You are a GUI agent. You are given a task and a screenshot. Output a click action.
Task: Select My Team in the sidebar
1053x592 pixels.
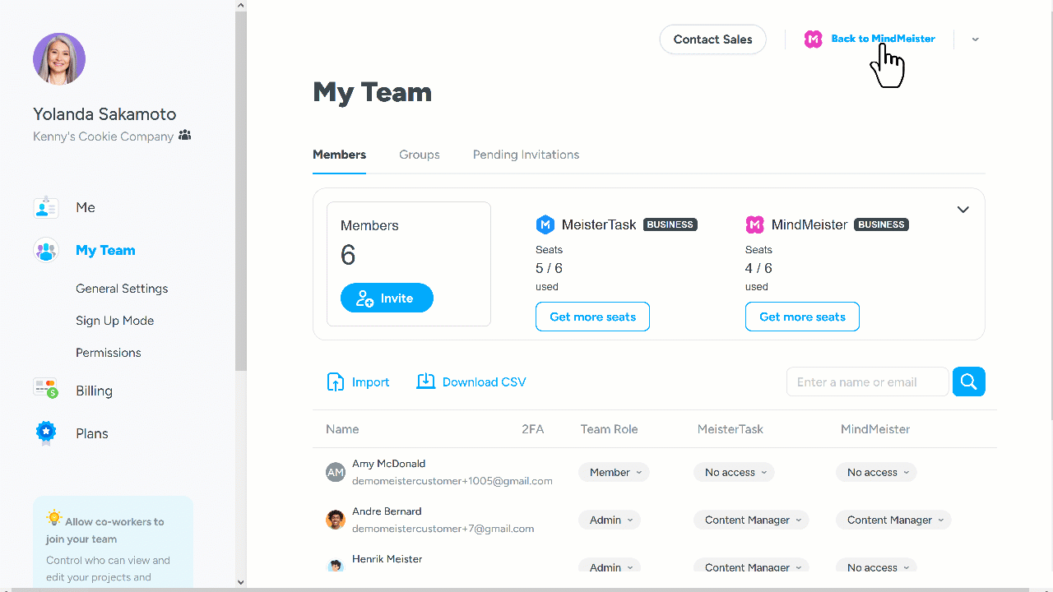(105, 250)
